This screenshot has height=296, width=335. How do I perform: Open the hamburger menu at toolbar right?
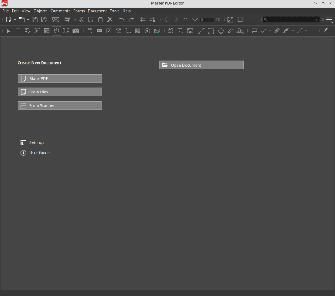[329, 20]
